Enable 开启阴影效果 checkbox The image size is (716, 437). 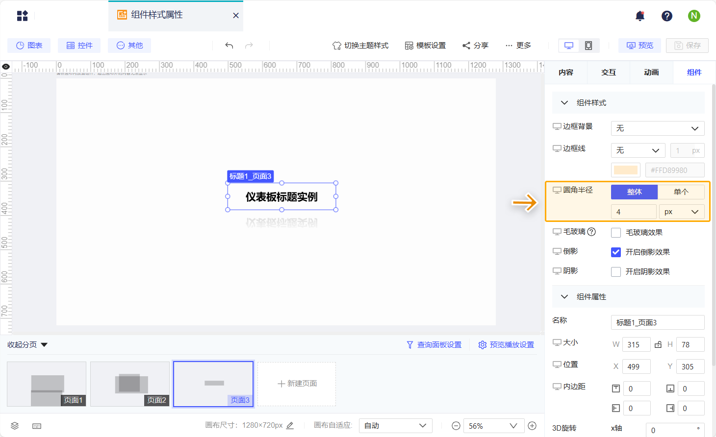(x=616, y=272)
